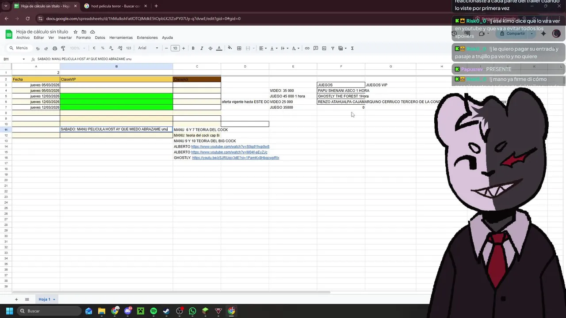Increase font size plus button
Viewport: 566px width, 318px height.
tap(184, 48)
